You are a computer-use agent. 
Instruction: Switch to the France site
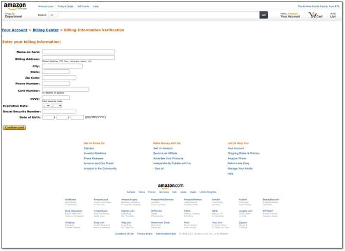[152, 192]
